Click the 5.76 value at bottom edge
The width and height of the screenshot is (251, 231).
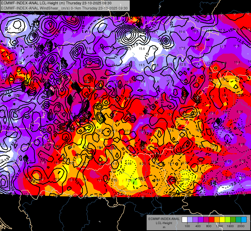(x=128, y=196)
